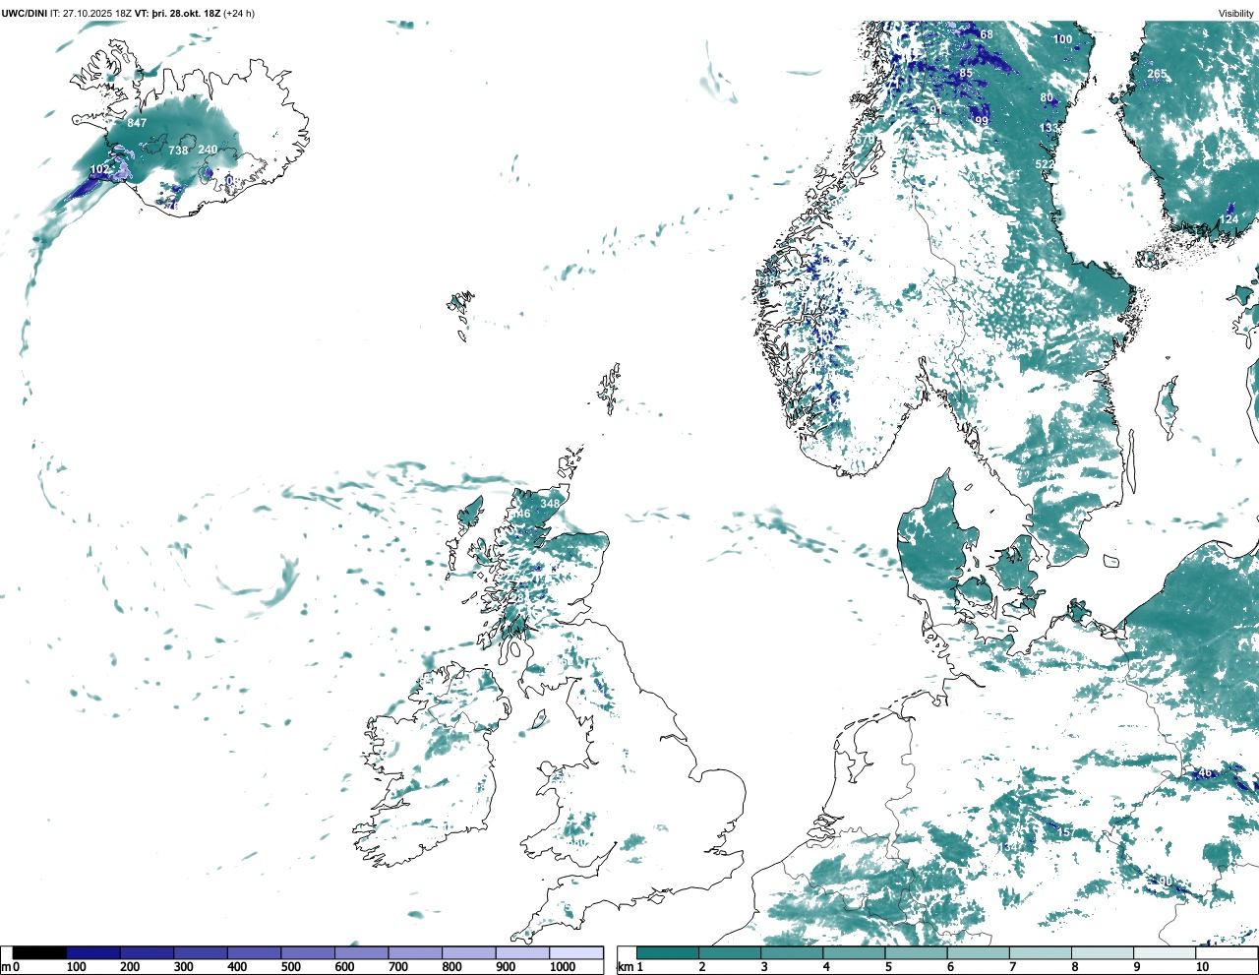Click the '1000' tick label on meter legend

[x=563, y=967]
